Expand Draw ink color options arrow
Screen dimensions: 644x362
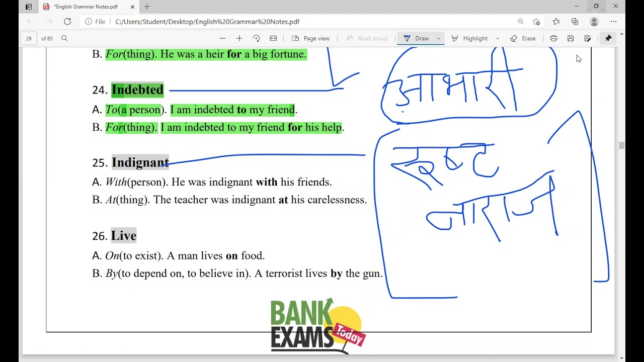(439, 38)
